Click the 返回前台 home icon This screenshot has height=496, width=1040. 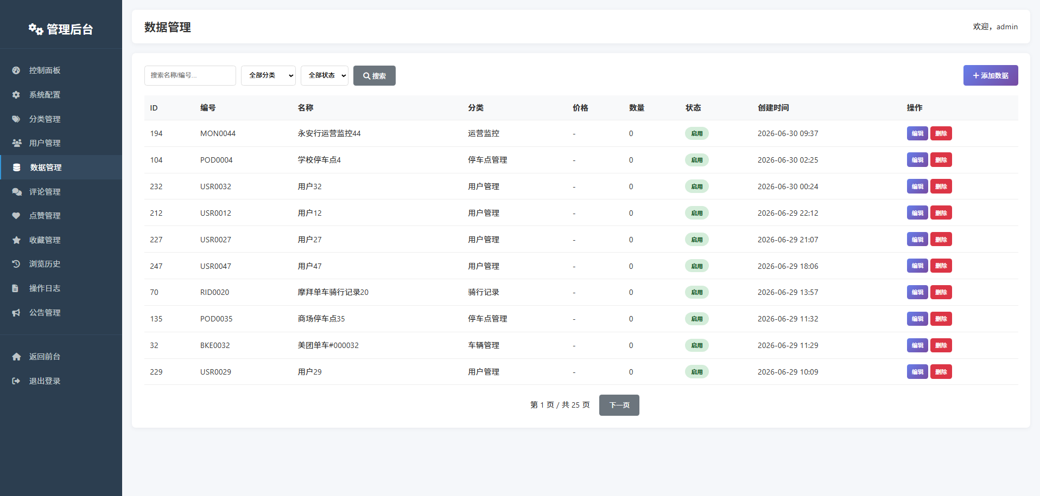tap(16, 357)
